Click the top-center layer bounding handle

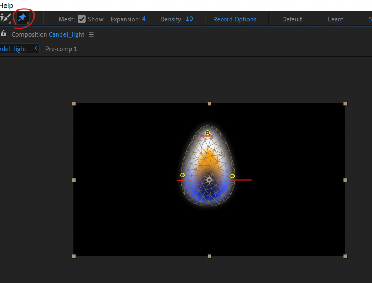click(210, 103)
